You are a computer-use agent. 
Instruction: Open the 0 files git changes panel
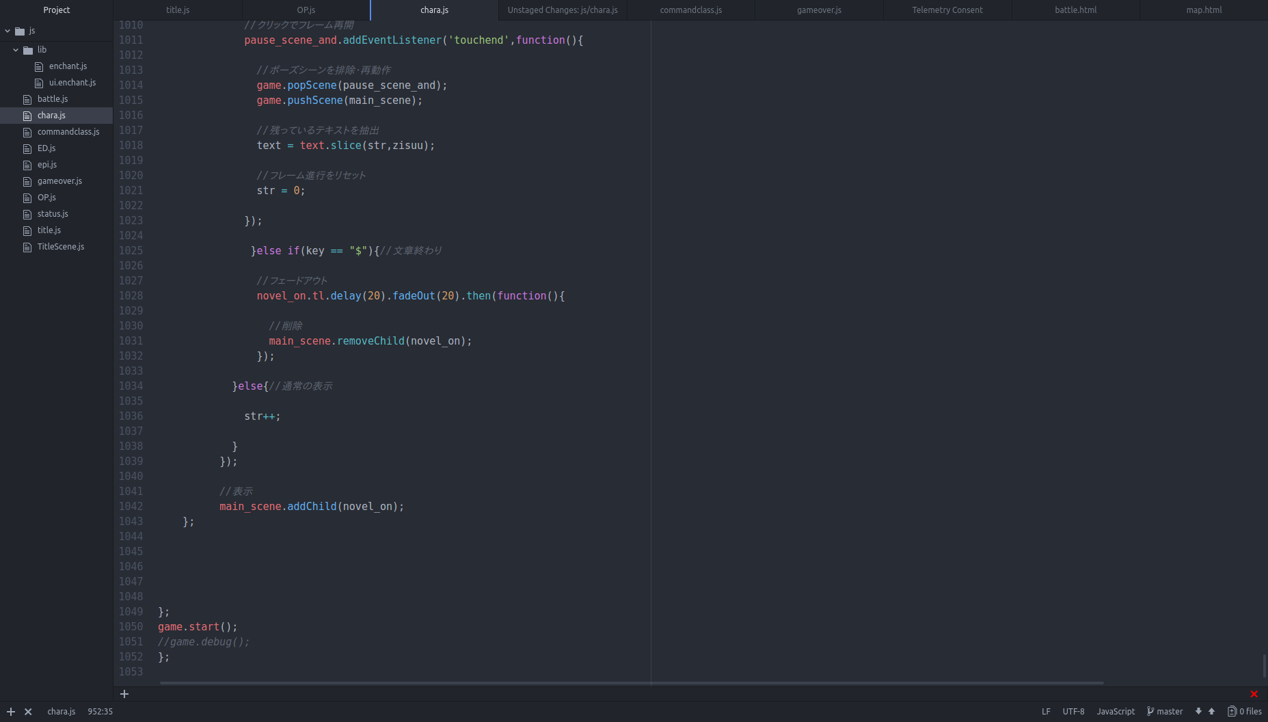pos(1245,712)
